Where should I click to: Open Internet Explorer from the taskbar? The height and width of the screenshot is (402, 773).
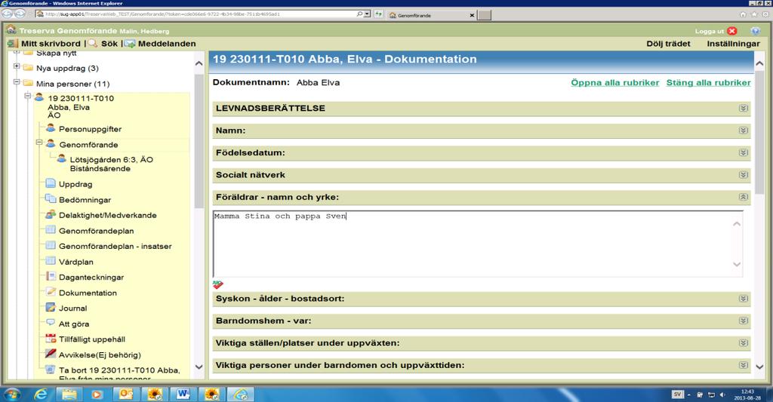tap(41, 394)
